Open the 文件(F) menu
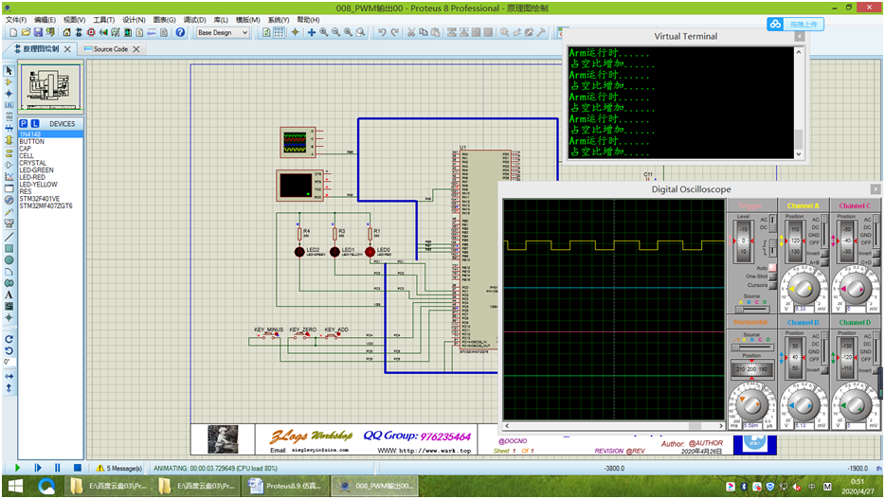This screenshot has height=499, width=886. click(x=16, y=20)
